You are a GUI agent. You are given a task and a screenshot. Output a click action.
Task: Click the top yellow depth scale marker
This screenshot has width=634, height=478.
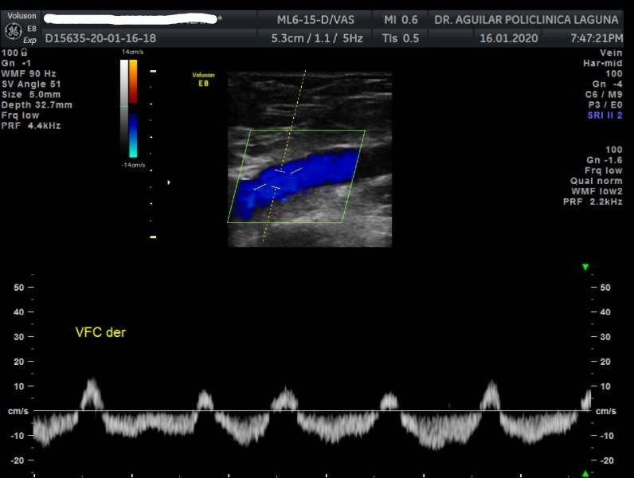(x=153, y=72)
